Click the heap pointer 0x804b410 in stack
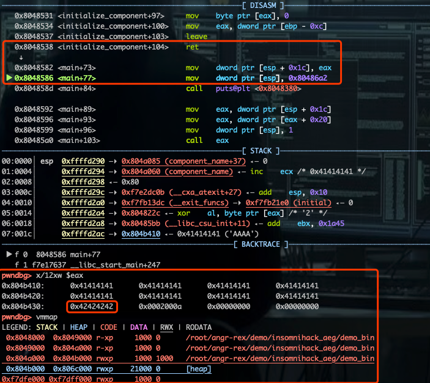The width and height of the screenshot is (430, 383). [141, 234]
